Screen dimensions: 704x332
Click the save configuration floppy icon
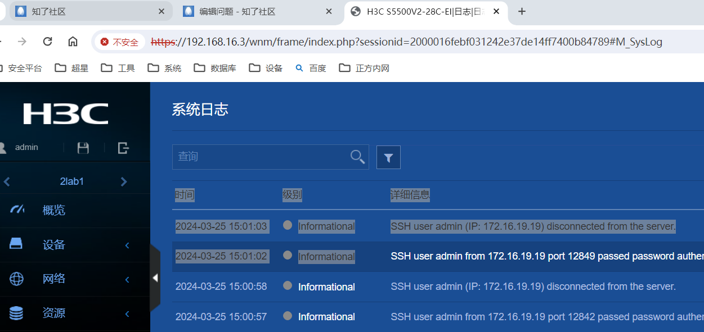click(83, 148)
